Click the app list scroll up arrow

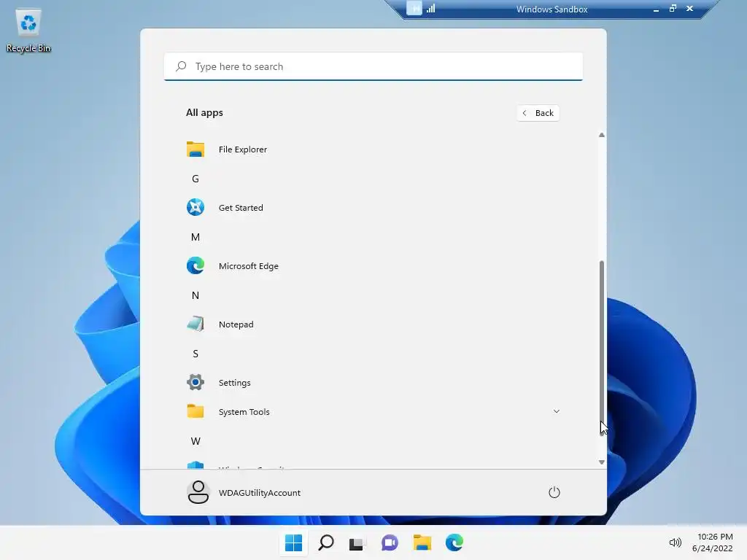point(602,135)
